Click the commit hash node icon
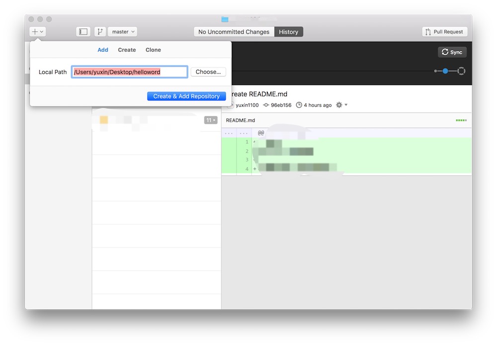This screenshot has width=497, height=345. click(x=266, y=105)
